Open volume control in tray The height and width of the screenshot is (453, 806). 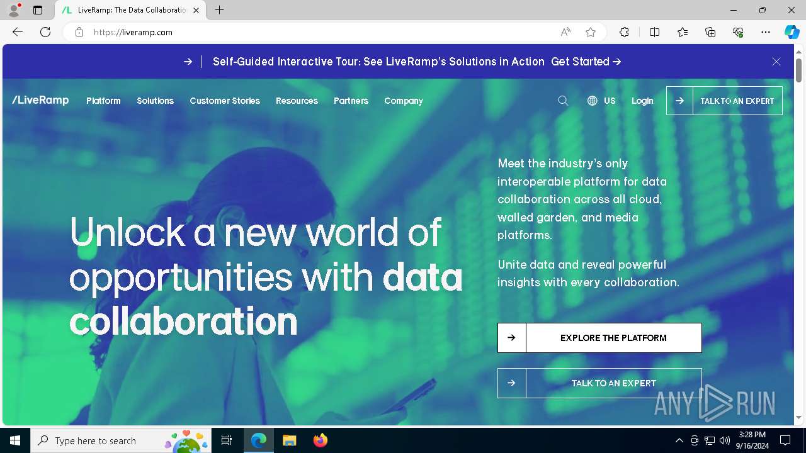click(725, 440)
